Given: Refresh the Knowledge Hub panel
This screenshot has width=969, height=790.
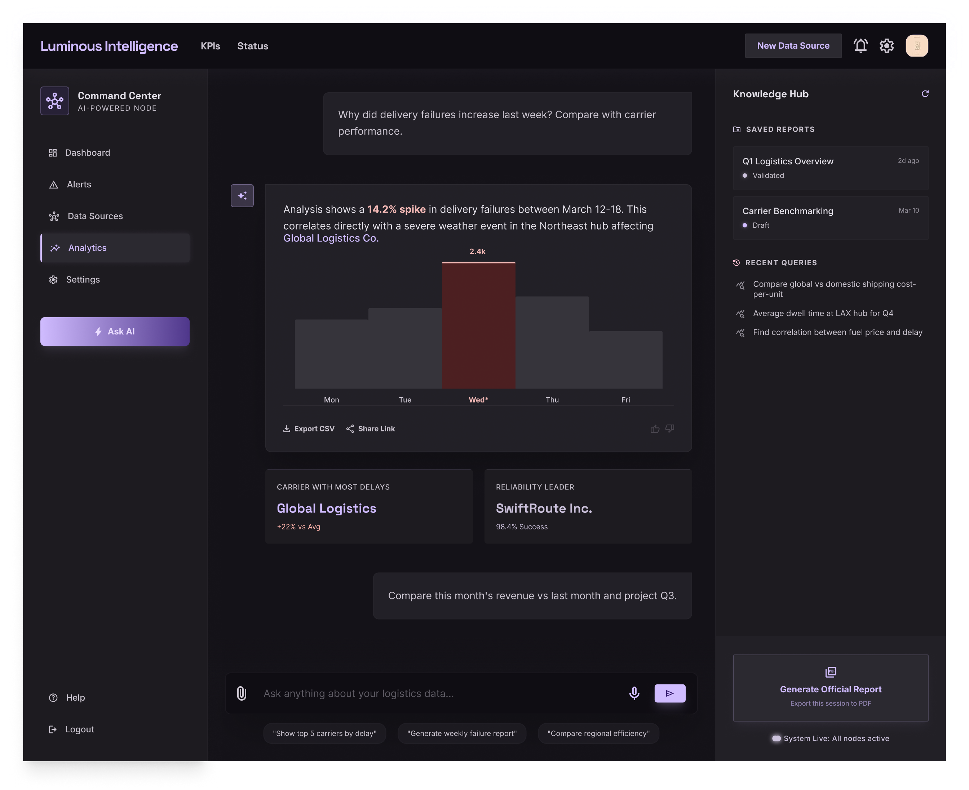Looking at the screenshot, I should [x=925, y=94].
